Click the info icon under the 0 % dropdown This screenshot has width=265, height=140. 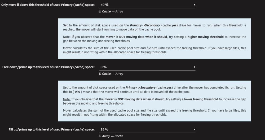[100, 74]
